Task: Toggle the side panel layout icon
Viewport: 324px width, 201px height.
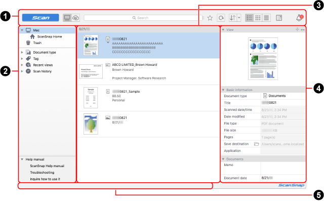Action: (279, 18)
